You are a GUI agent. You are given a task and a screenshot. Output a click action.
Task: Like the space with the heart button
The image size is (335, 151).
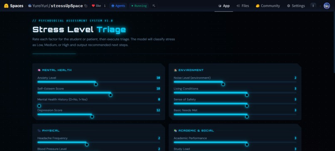[96, 6]
